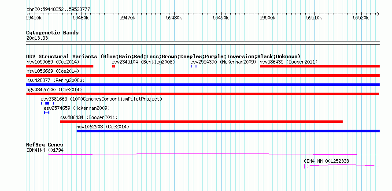Click the 59520k ruler tick label
The width and height of the screenshot is (392, 191).
pos(361,18)
